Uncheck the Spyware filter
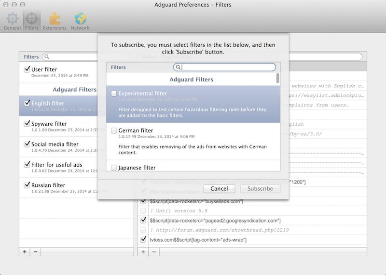Image resolution: width=386 pixels, height=275 pixels. [28, 124]
